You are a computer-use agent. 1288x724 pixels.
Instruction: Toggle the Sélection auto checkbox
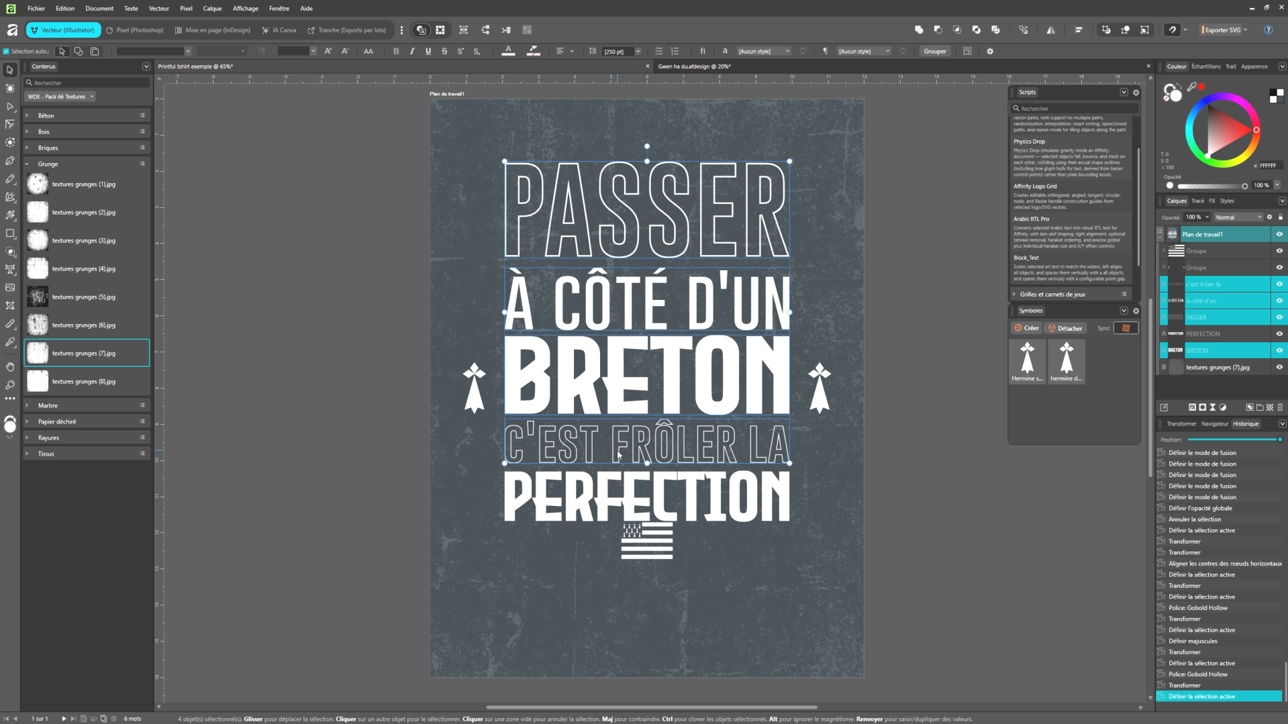6,51
